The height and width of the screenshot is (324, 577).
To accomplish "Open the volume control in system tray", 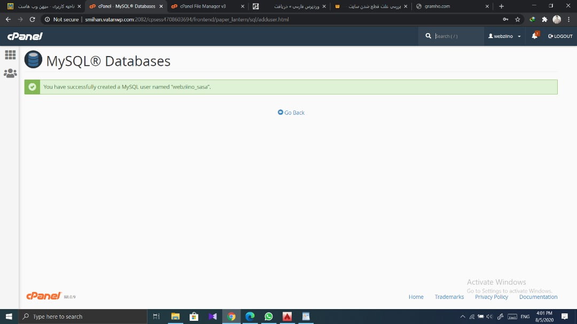I will pos(489,317).
